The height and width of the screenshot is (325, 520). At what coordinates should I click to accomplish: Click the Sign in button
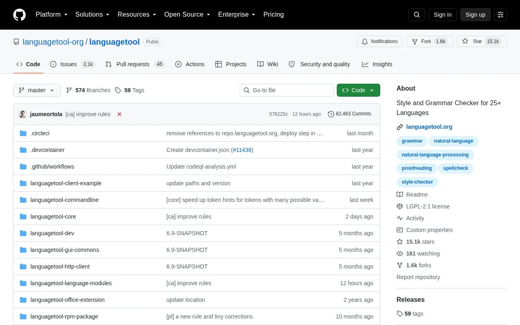[x=442, y=15]
